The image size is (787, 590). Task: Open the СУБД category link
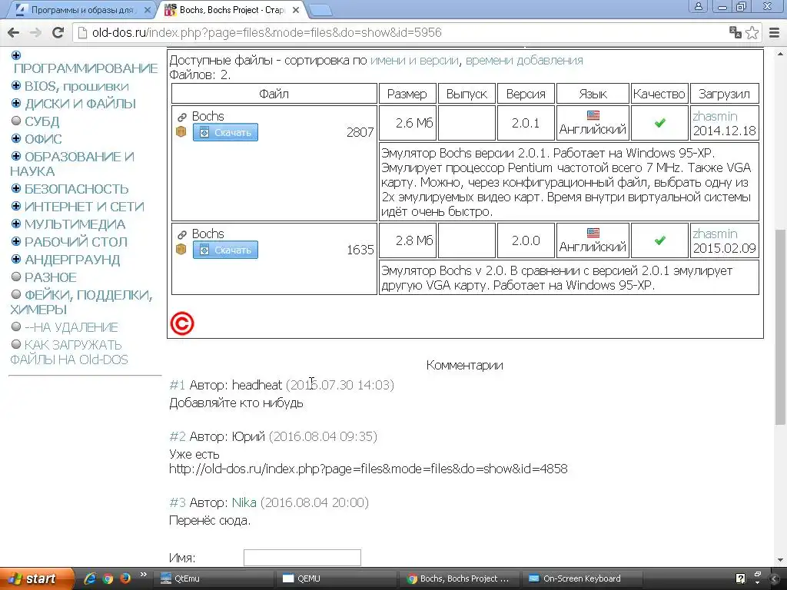(42, 121)
